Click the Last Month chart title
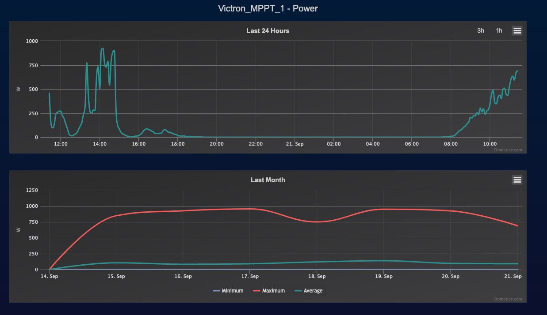 [x=268, y=180]
